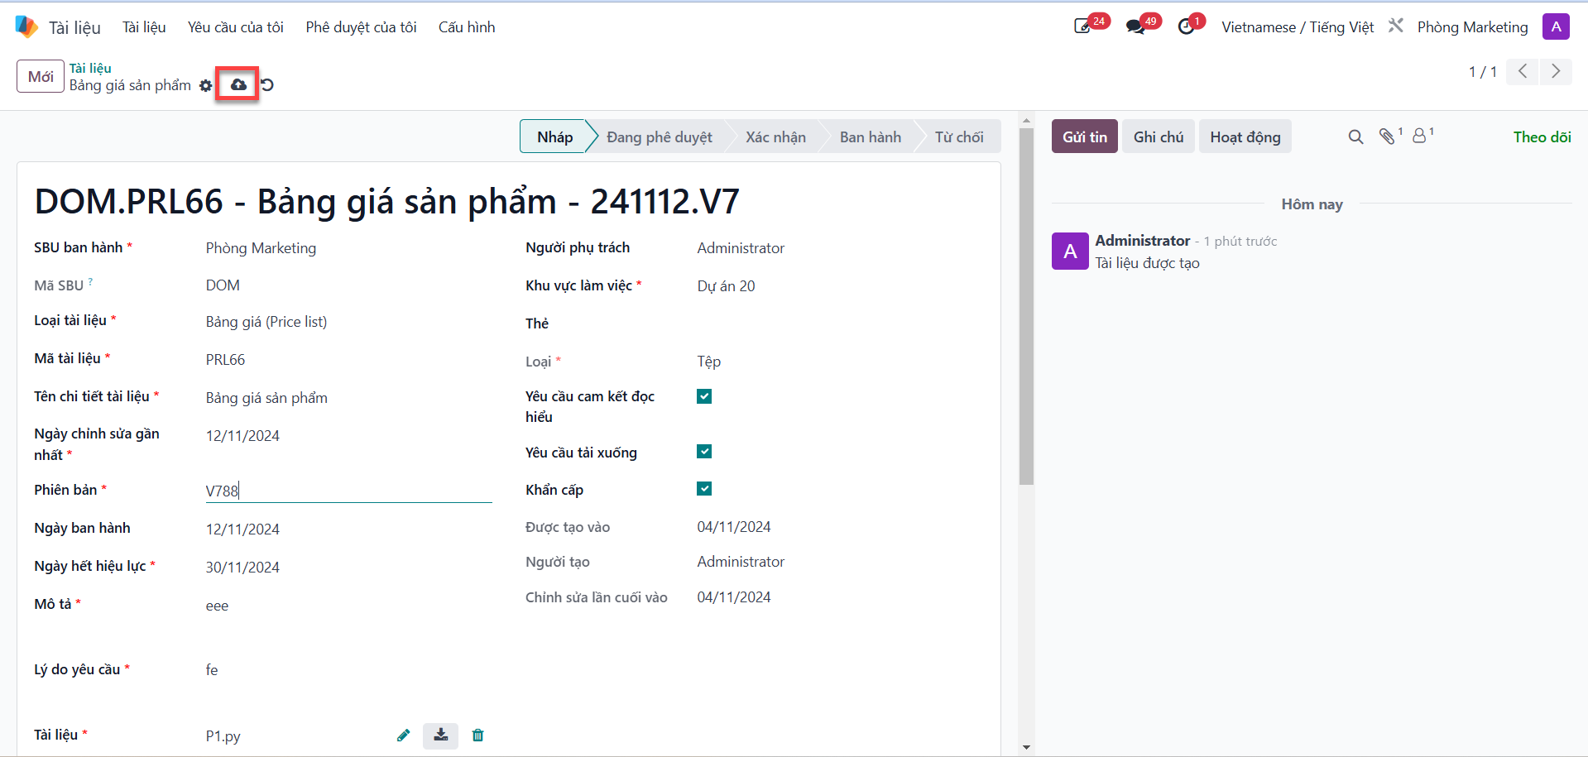Open the gear actions menu beside Bảng giá sản phẩm
The image size is (1588, 757).
(206, 85)
